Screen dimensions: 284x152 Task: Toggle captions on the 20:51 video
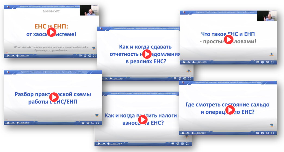coord(175,78)
